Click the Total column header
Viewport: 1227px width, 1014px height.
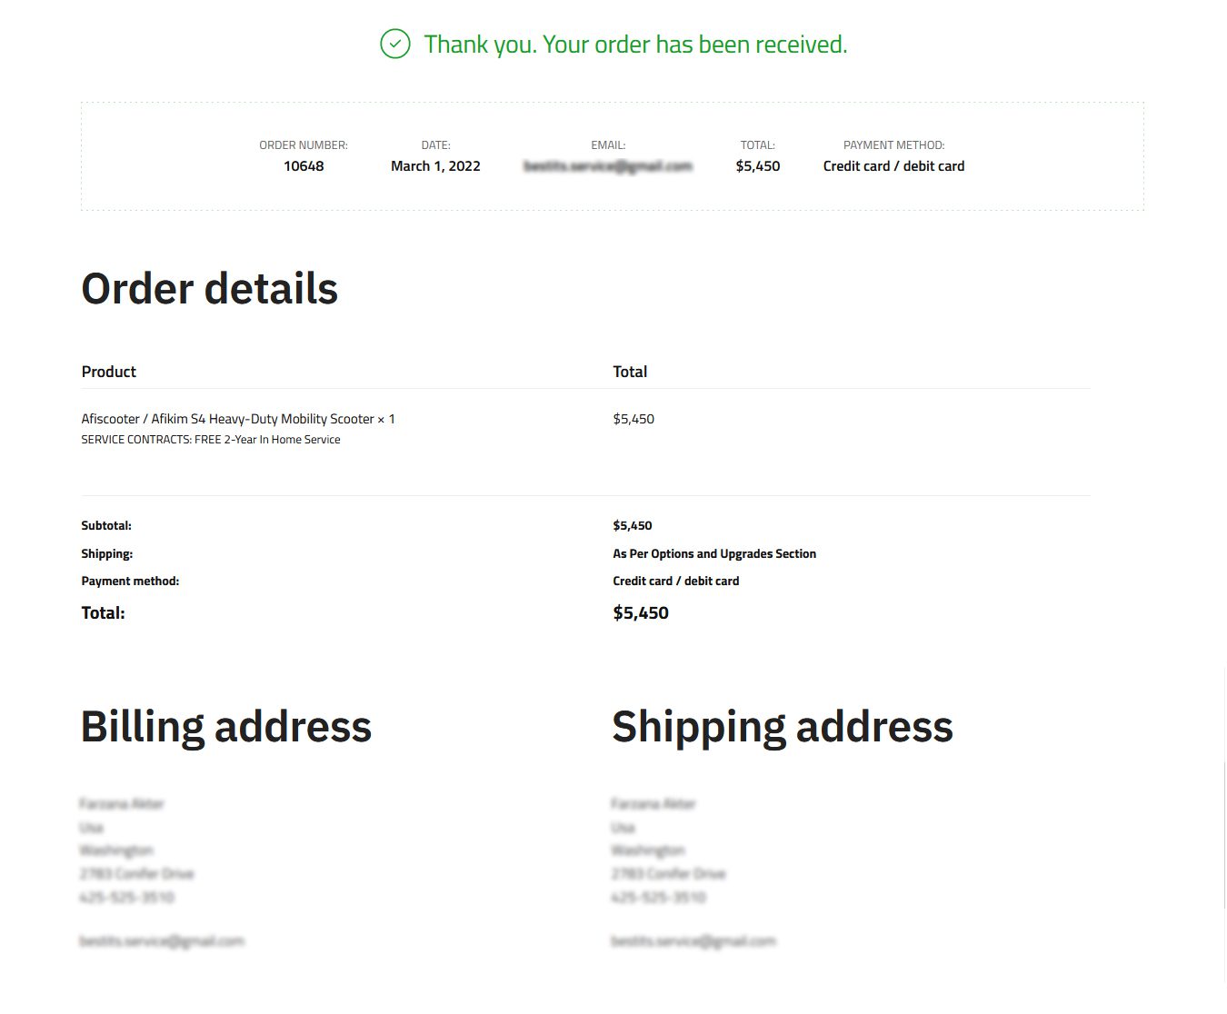[630, 372]
